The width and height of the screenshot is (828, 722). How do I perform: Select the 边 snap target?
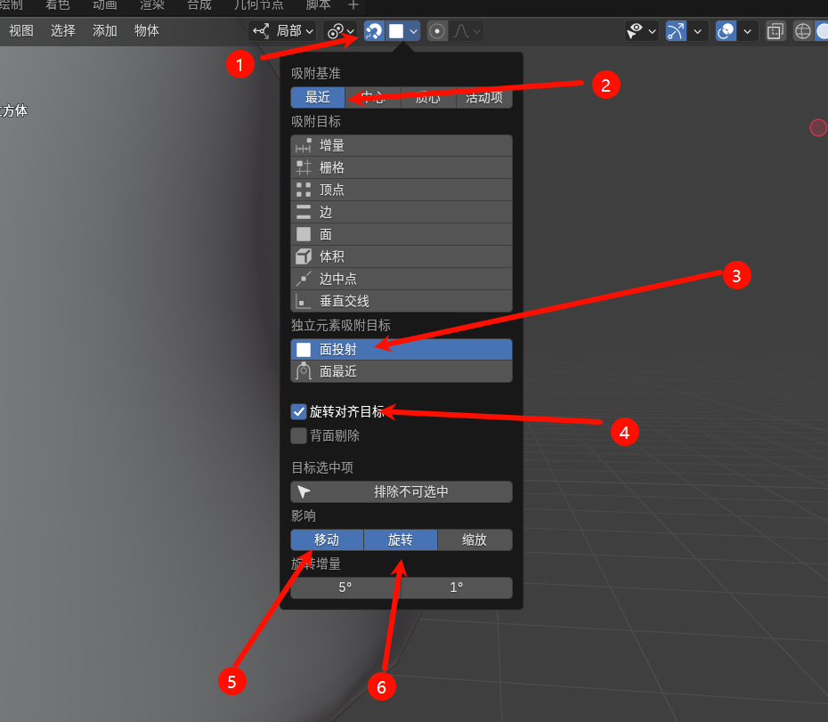pos(402,212)
